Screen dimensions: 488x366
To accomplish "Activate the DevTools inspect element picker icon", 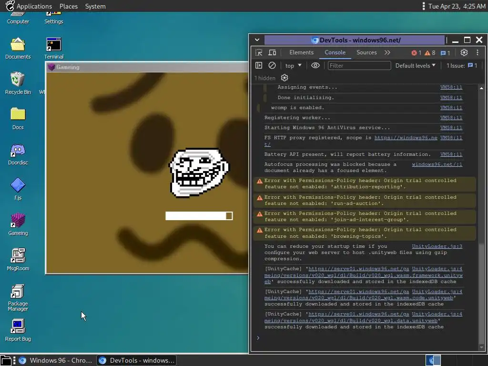I will tap(259, 52).
